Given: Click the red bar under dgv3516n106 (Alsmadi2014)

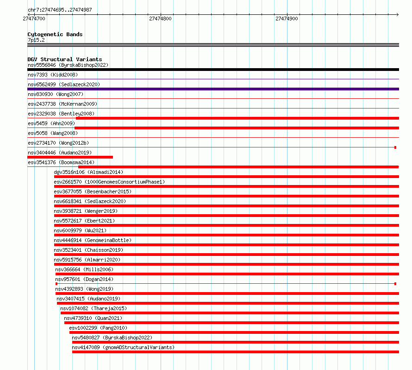Looking at the screenshot, I should [226, 177].
